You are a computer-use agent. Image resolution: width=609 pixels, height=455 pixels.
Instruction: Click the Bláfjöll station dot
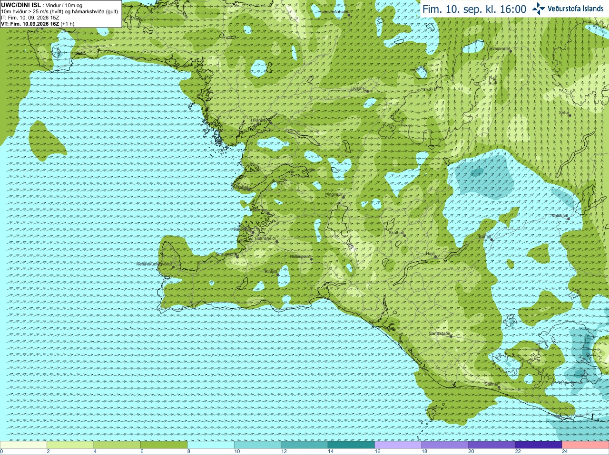coord(278,275)
